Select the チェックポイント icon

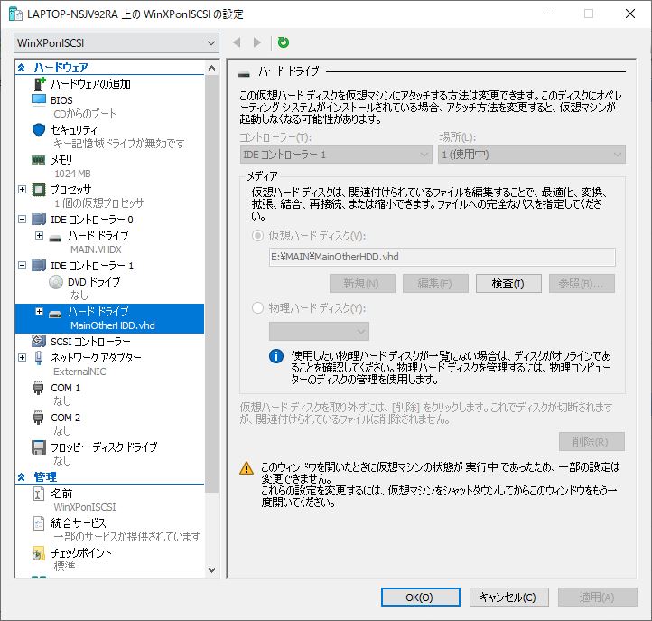[39, 553]
